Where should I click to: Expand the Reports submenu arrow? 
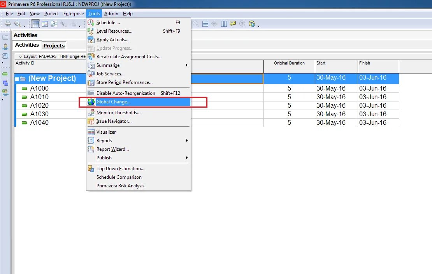pyautogui.click(x=186, y=141)
